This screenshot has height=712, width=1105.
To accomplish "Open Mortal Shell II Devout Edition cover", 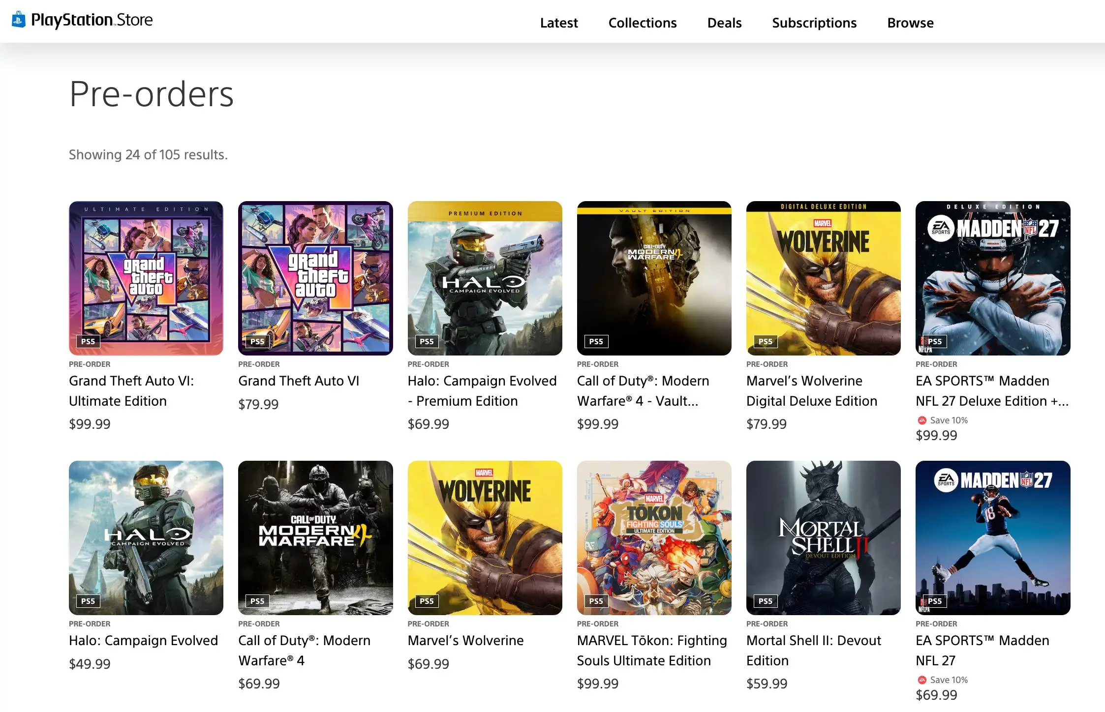I will point(824,537).
